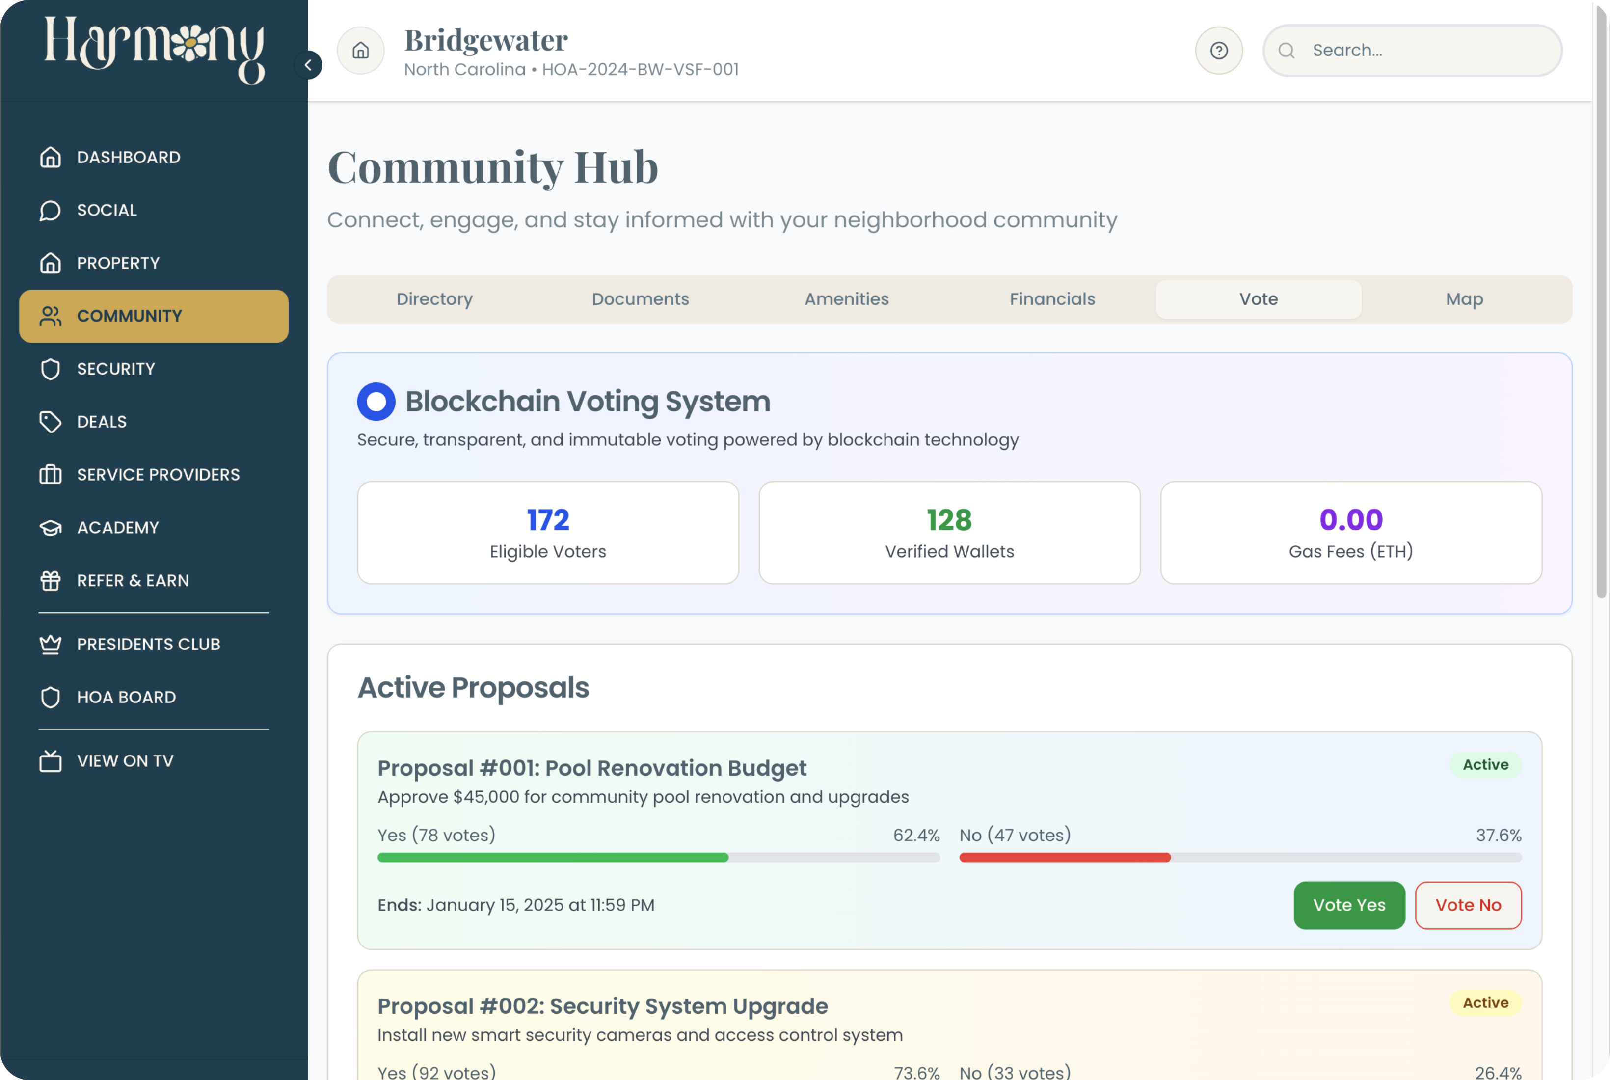Open Service Providers from the sidebar
This screenshot has width=1610, height=1080.
point(159,475)
